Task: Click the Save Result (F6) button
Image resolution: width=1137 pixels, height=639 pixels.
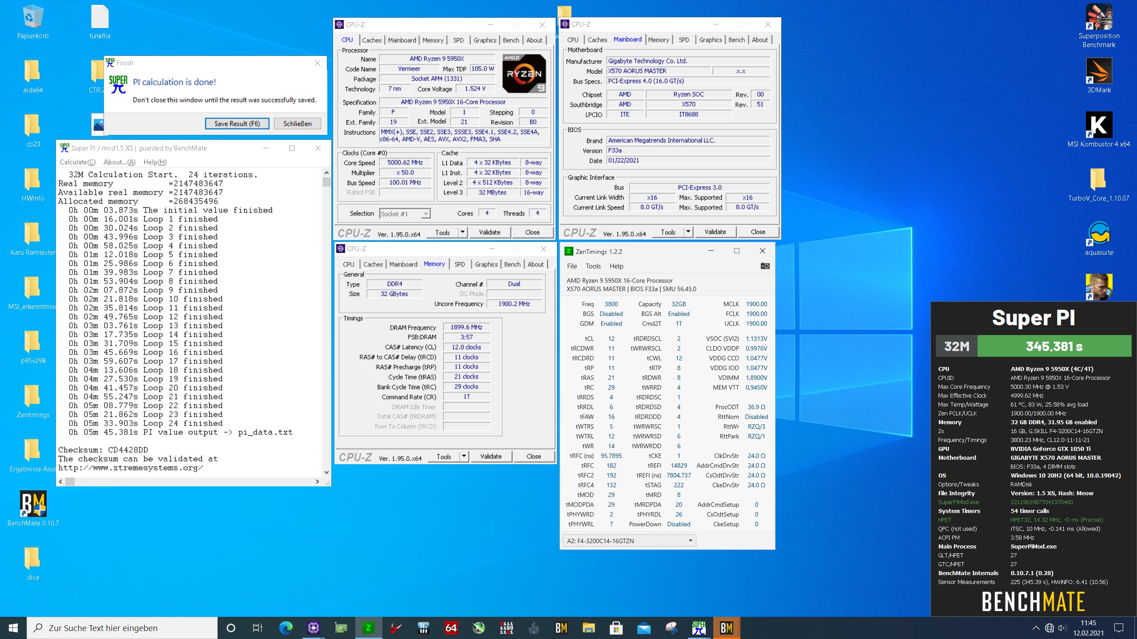Action: 237,123
